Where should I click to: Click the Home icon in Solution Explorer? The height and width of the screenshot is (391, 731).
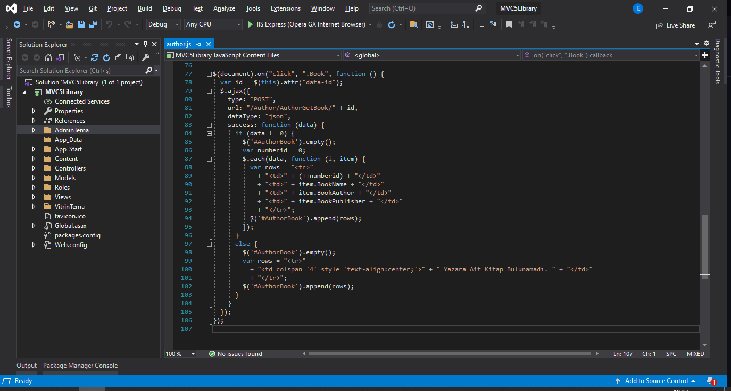(x=48, y=57)
